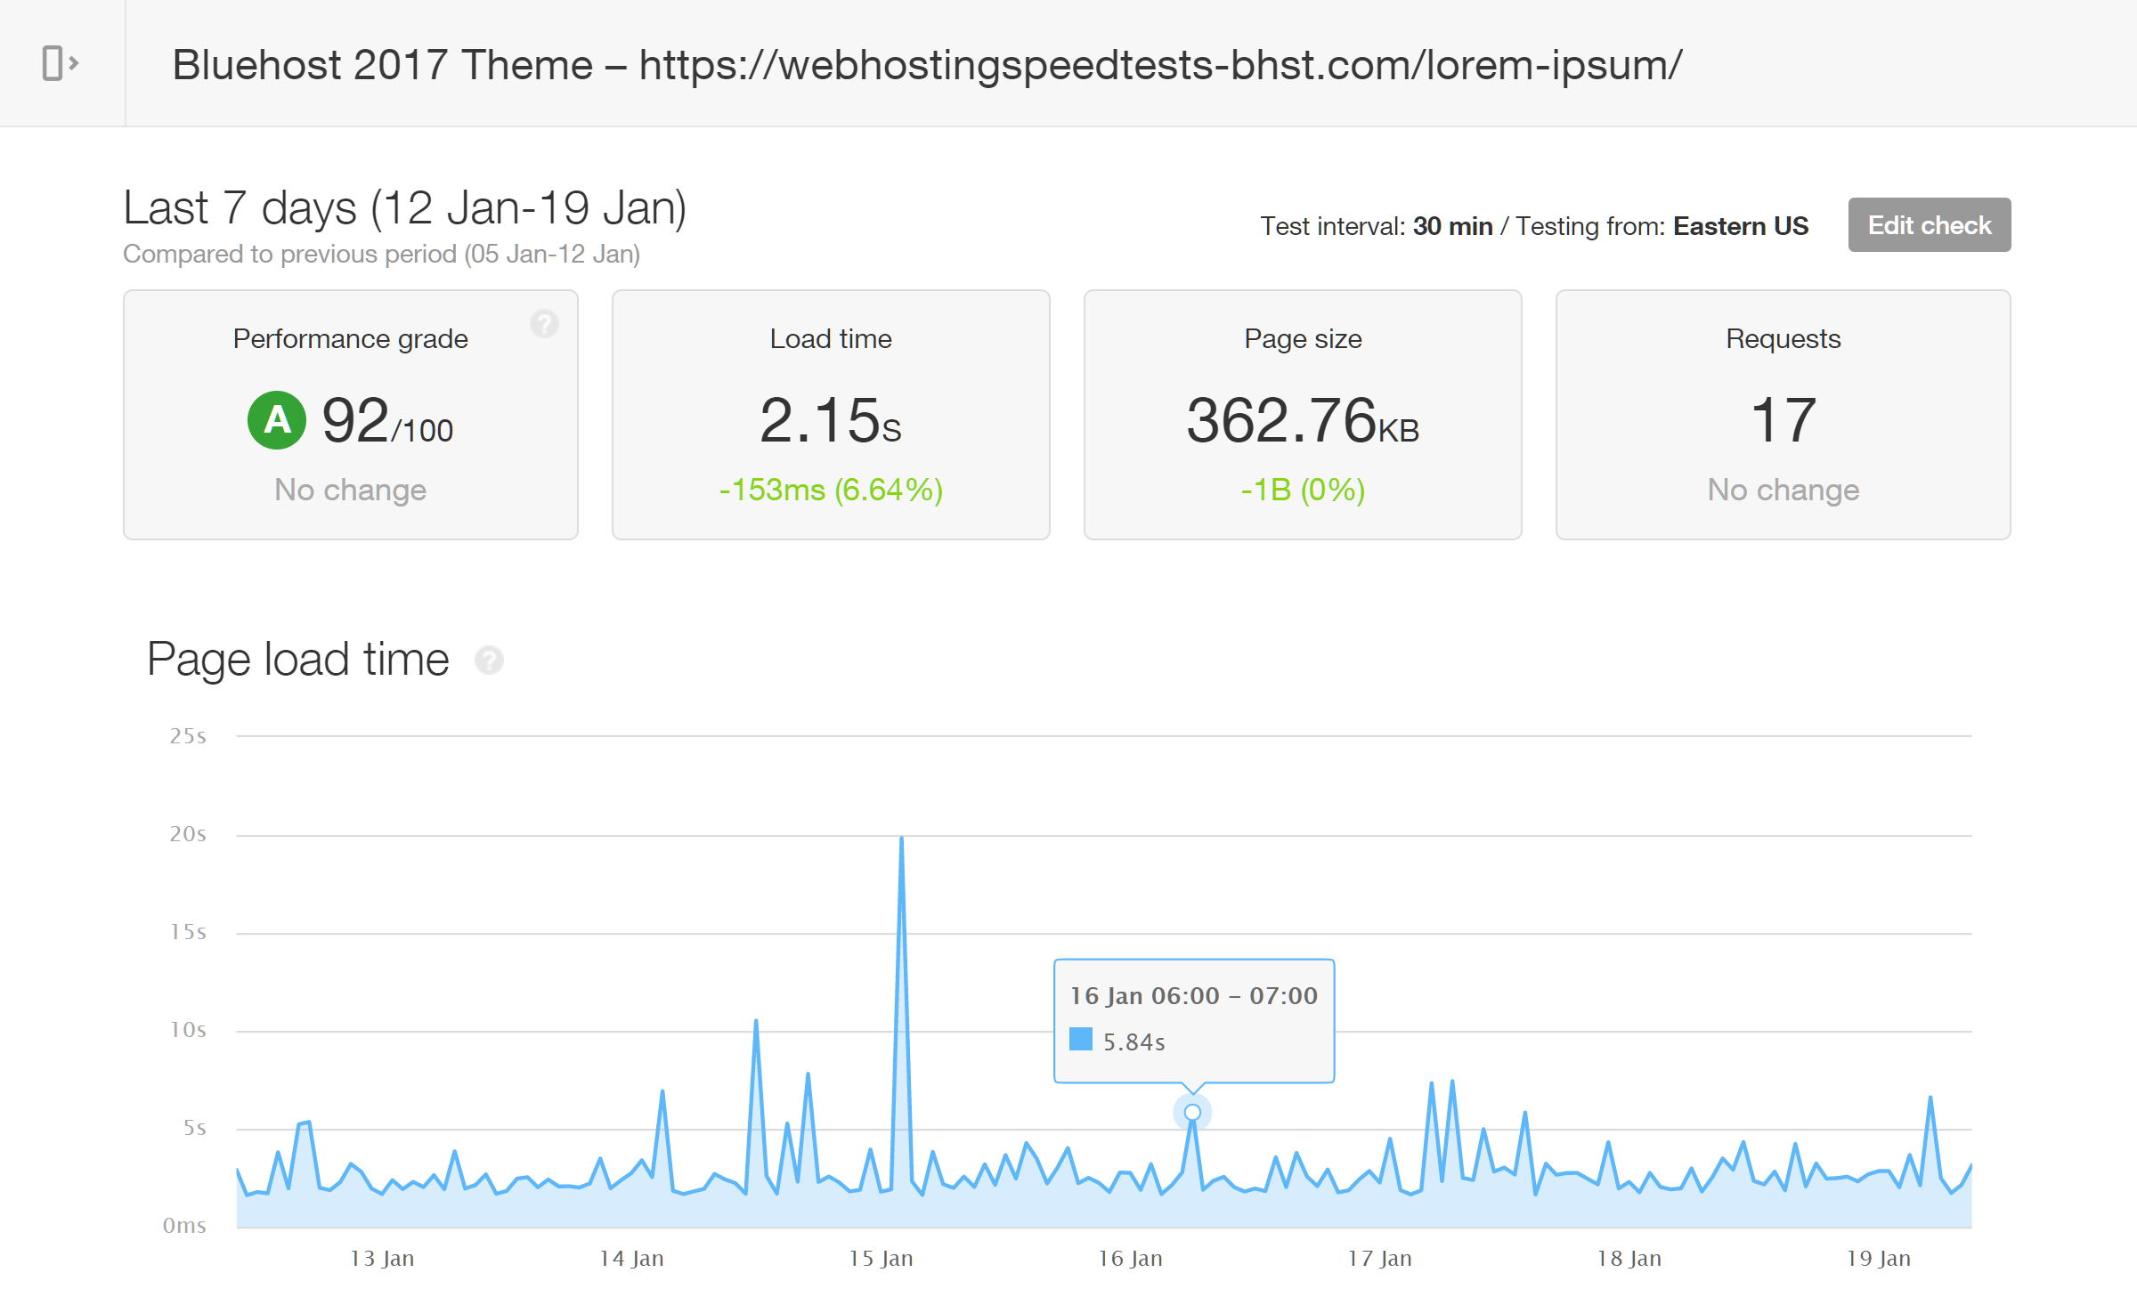The image size is (2137, 1297).
Task: Click the 15 Jan axis label
Action: point(881,1258)
